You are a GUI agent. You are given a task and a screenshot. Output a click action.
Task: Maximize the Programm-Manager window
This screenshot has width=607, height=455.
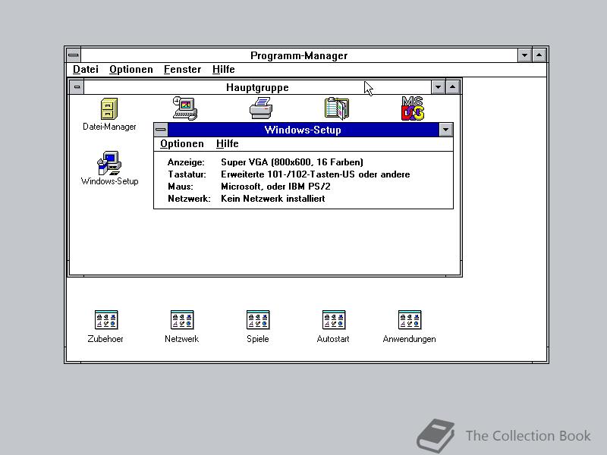[x=539, y=55]
